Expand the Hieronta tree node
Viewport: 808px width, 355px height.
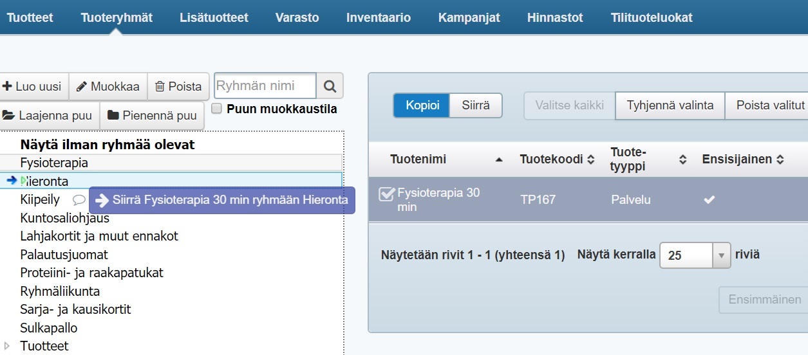[24, 181]
